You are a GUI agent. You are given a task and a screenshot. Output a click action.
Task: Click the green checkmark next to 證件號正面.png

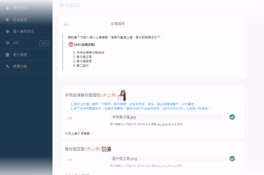232,159
